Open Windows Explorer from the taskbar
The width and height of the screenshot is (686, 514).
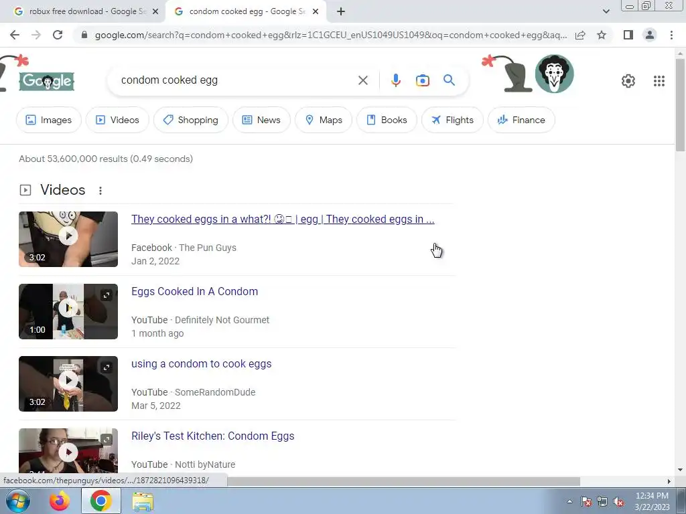point(143,502)
